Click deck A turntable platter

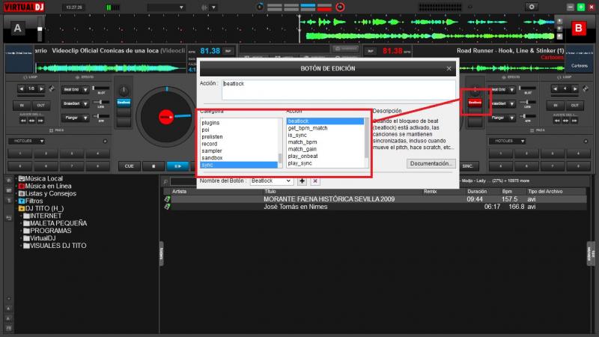point(166,117)
